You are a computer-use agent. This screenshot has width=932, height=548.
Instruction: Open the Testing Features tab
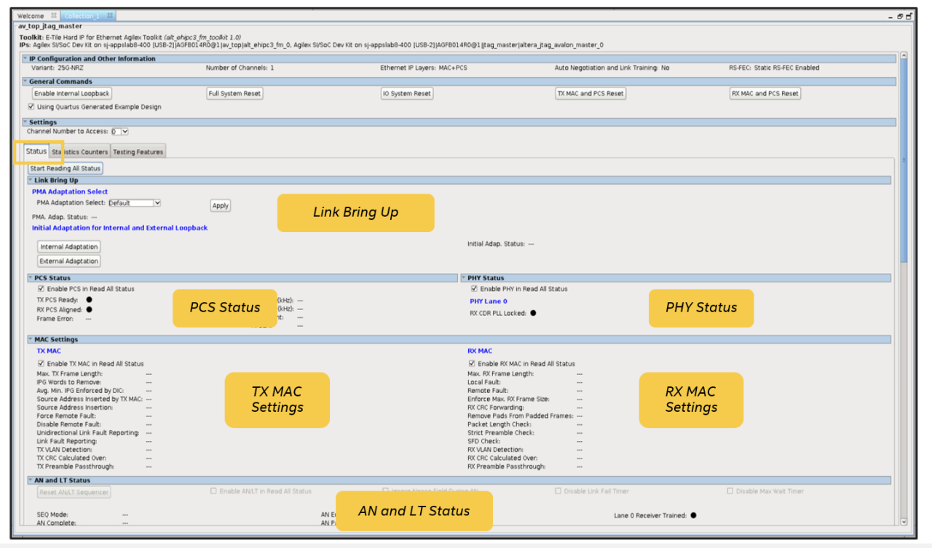tap(138, 151)
